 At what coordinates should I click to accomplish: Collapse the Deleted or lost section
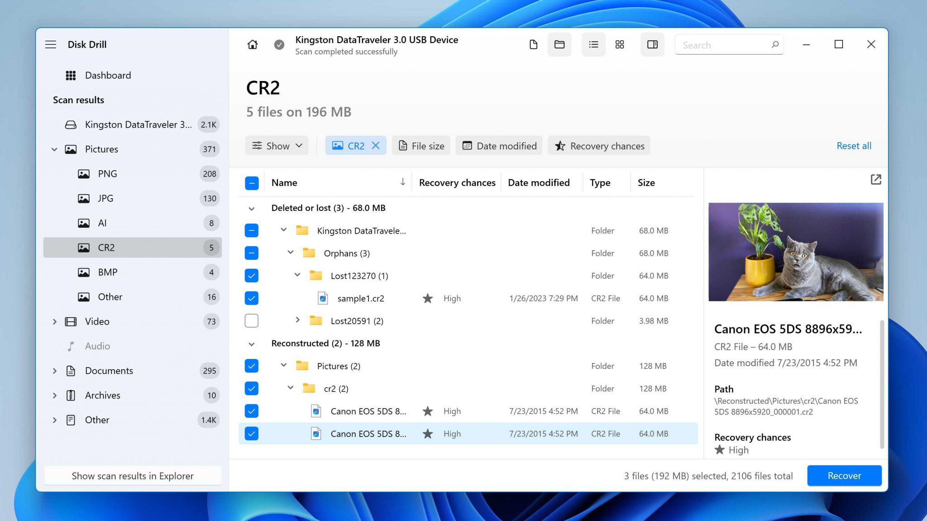tap(252, 208)
